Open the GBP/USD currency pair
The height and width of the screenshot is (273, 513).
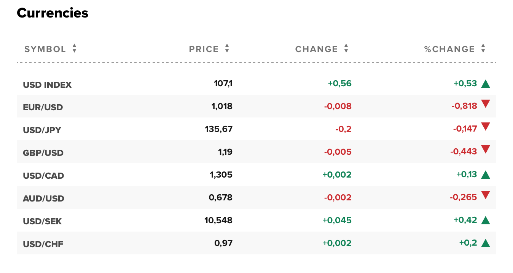click(43, 153)
